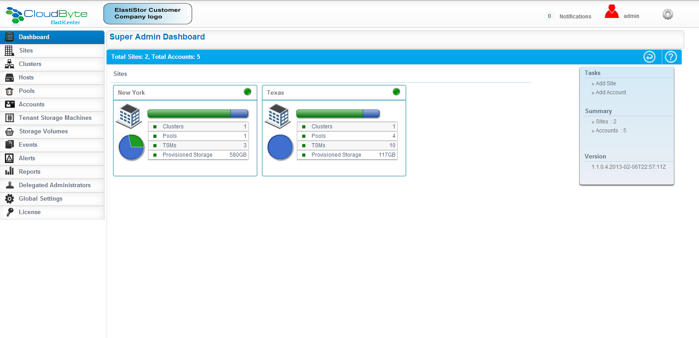Click the CloudByte ElastiCenter logo
This screenshot has width=699, height=338.
click(x=47, y=15)
